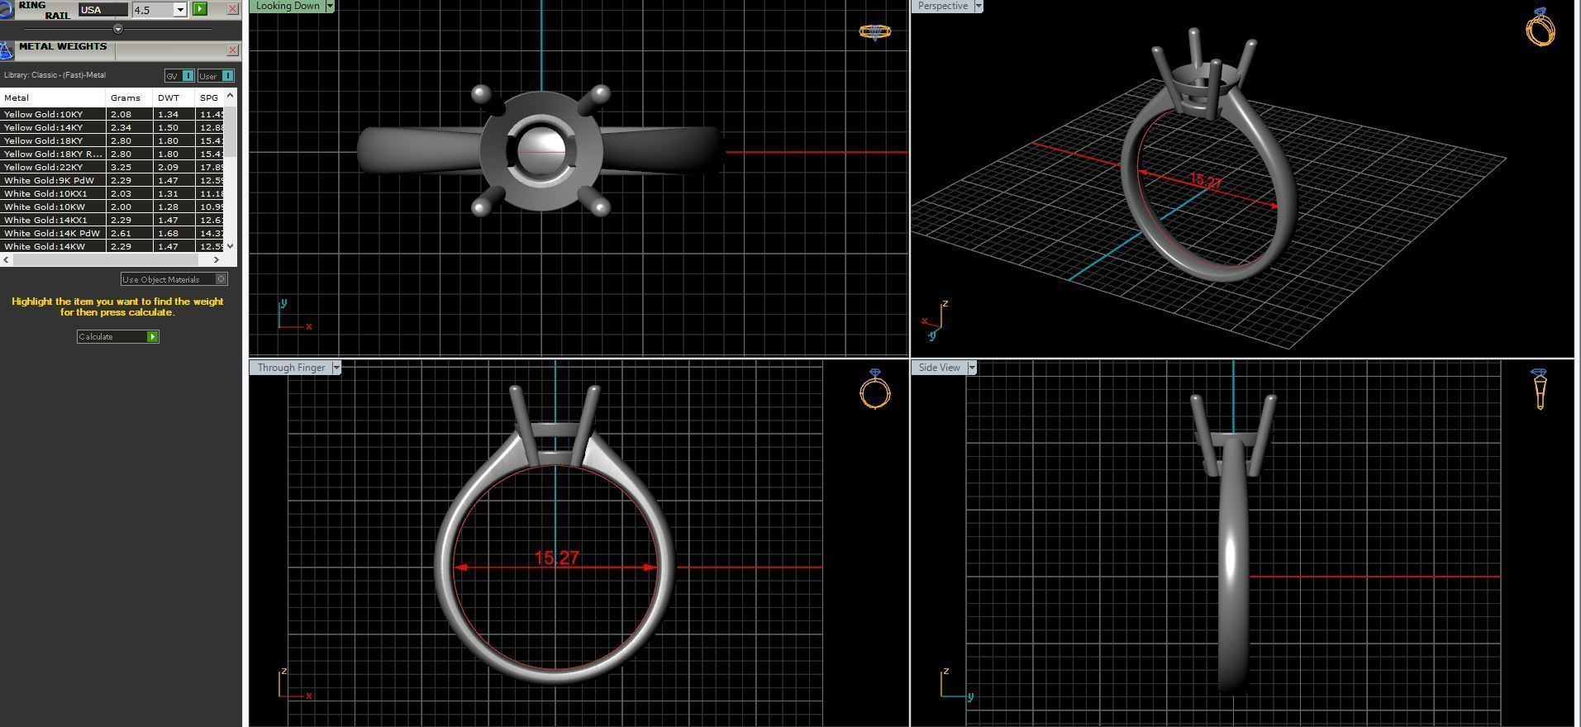
Task: Sort by the Grams column header
Action: pos(130,97)
